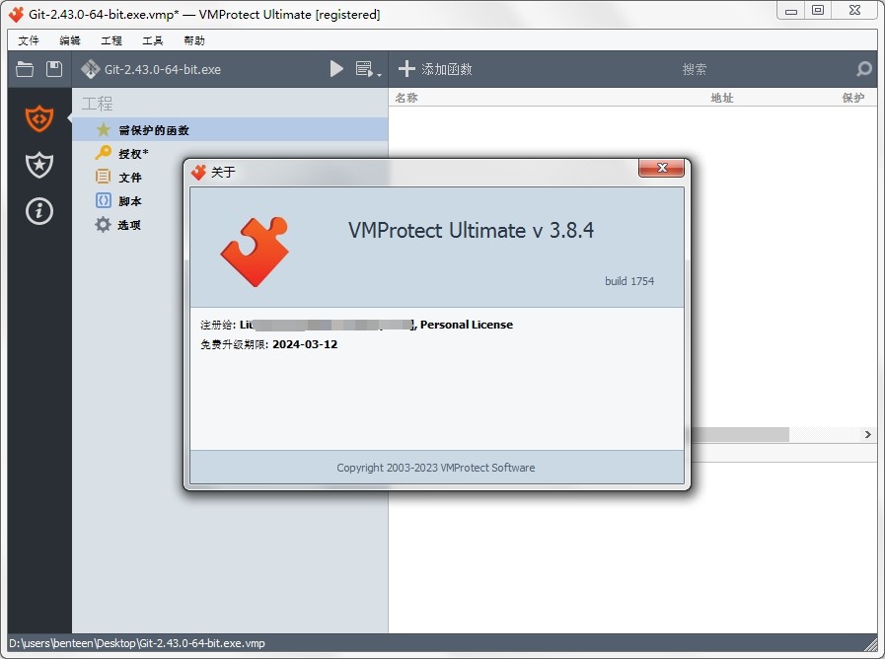Open the 编辑 menu
Image resolution: width=885 pixels, height=659 pixels.
point(70,40)
